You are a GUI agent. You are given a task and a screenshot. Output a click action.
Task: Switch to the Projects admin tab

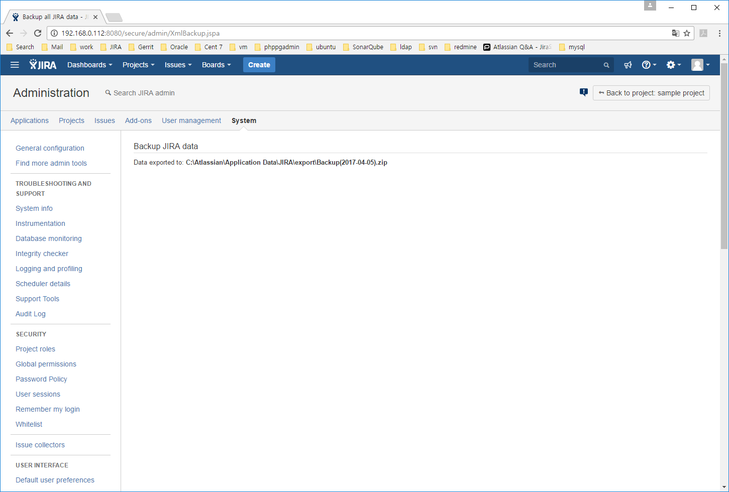point(71,120)
